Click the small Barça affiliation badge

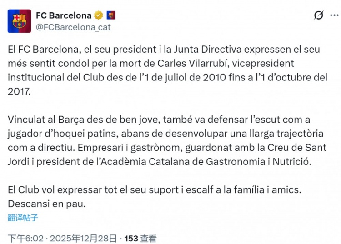coord(111,15)
